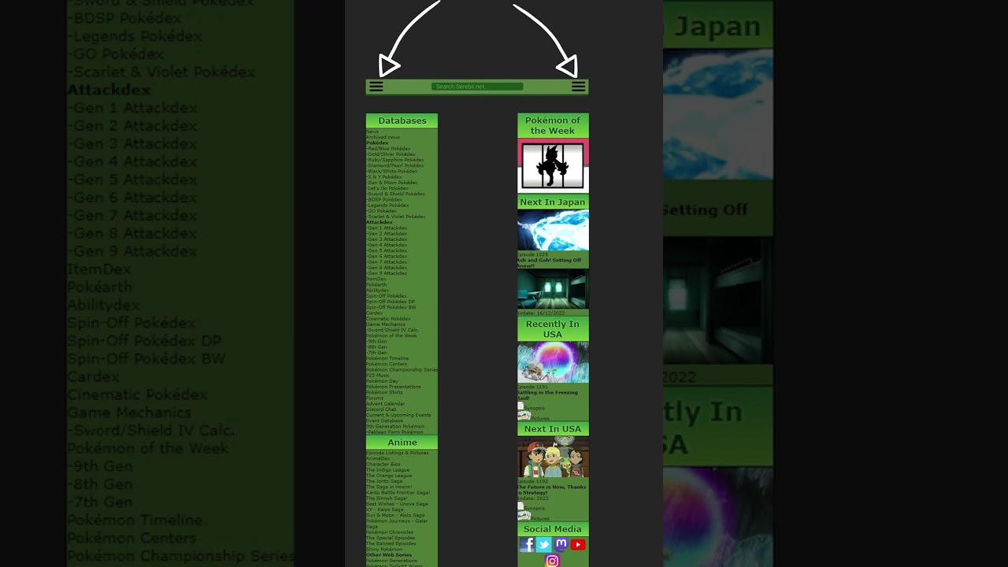
Task: Open the Abilitydex link
Action: [378, 290]
